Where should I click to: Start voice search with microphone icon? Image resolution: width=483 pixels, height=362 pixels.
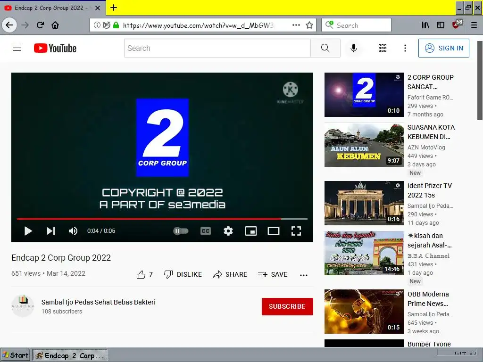[354, 48]
